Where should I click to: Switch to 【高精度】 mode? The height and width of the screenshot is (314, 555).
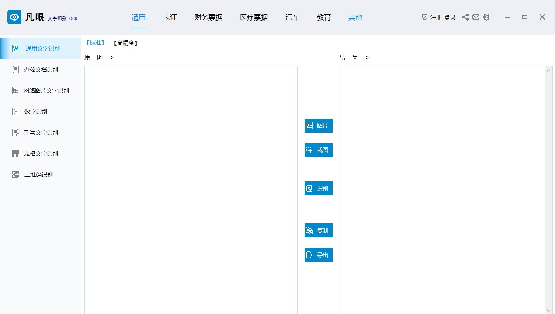click(125, 43)
